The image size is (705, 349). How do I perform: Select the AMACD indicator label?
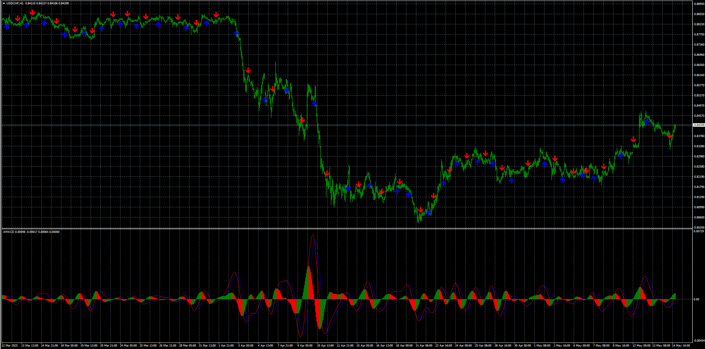[9, 232]
